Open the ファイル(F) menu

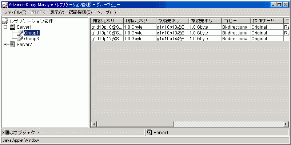[15, 12]
